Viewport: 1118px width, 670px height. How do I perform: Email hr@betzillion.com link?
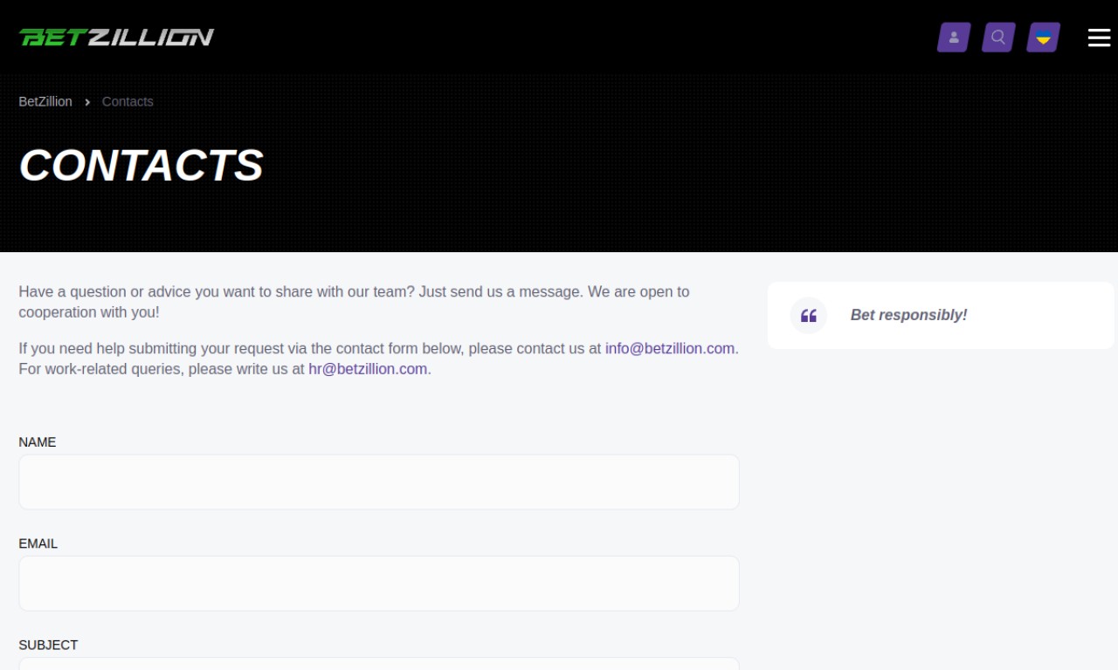point(368,369)
